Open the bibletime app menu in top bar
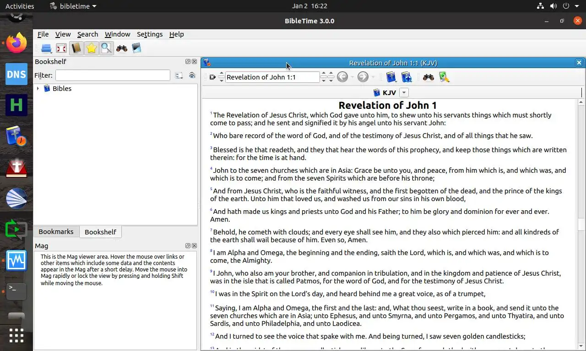The width and height of the screenshot is (586, 351). pyautogui.click(x=73, y=6)
